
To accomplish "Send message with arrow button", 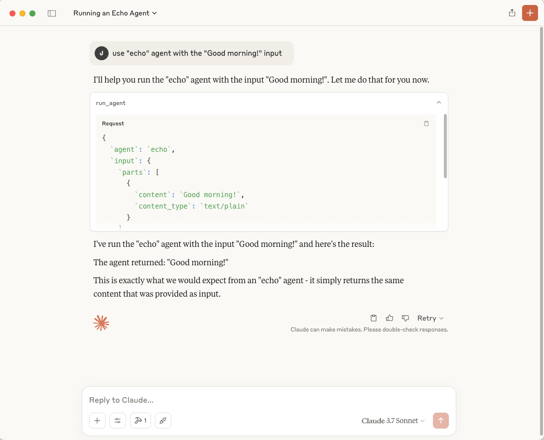I will click(x=440, y=421).
